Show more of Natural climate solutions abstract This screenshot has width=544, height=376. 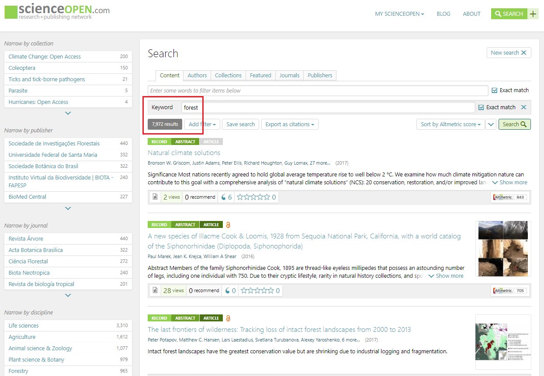509,183
